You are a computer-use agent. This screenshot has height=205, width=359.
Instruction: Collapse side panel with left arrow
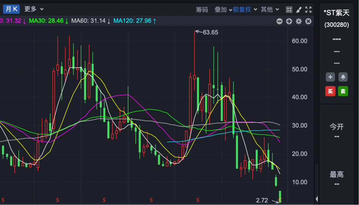317,199
